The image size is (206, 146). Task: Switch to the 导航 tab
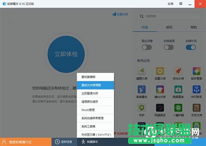click(194, 27)
